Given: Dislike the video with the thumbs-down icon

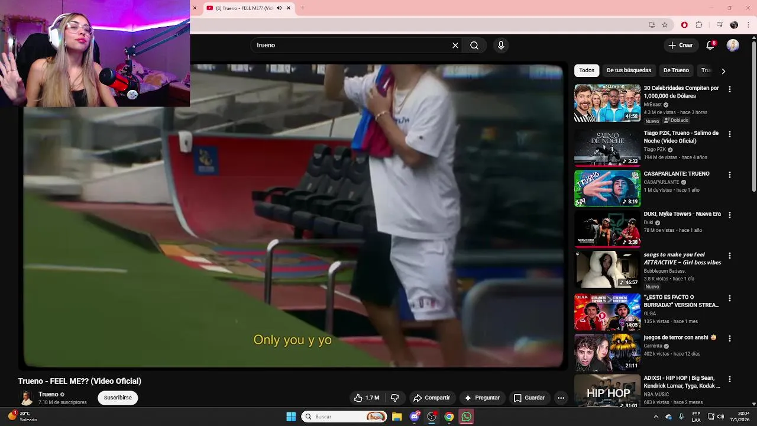Looking at the screenshot, I should (394, 398).
